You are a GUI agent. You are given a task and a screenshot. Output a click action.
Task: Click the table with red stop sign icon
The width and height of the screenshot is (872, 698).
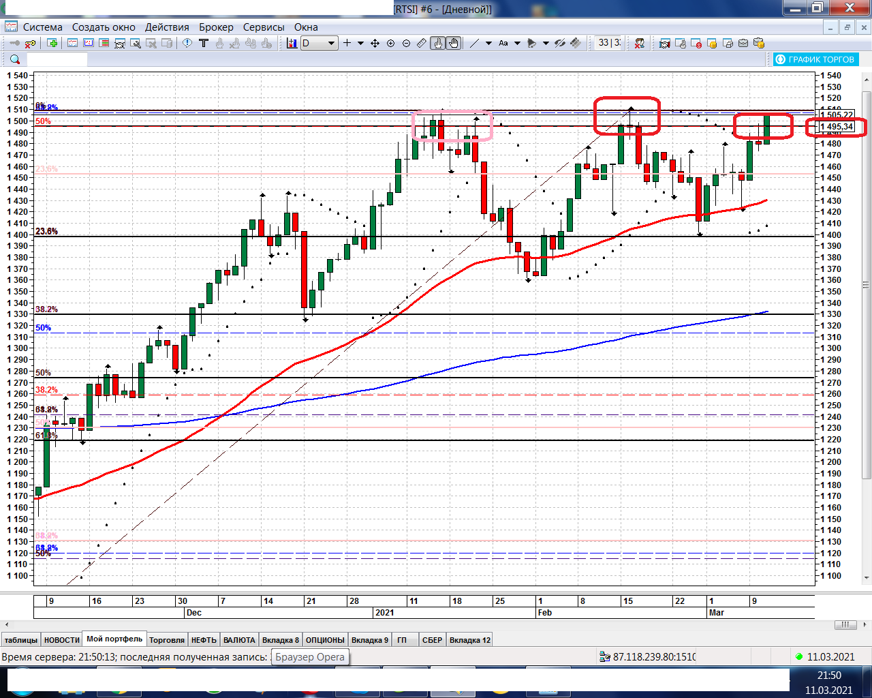(x=696, y=43)
